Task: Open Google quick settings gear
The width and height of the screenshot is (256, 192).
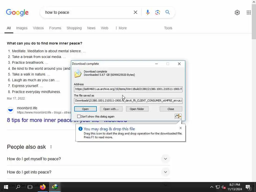Action: tap(237, 12)
